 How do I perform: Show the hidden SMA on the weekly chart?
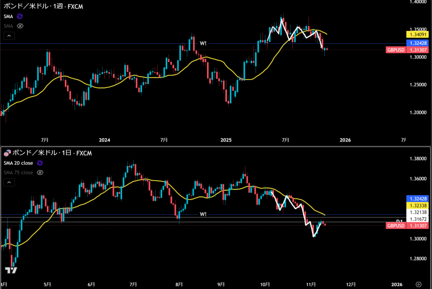pos(20,26)
